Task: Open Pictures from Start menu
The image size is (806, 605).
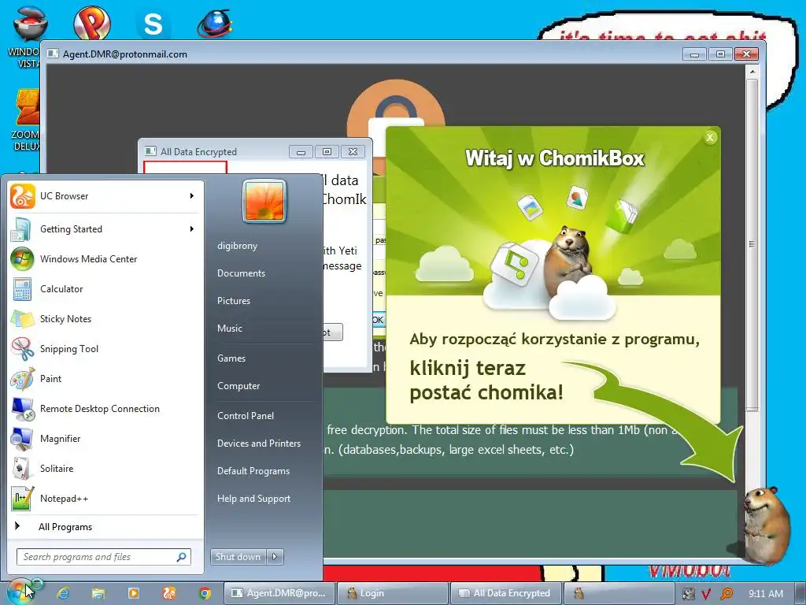Action: click(x=233, y=300)
